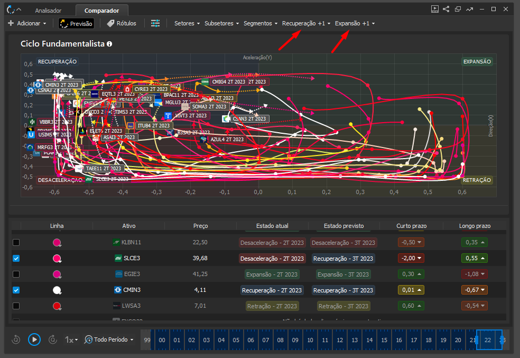Image resolution: width=520 pixels, height=358 pixels.
Task: Click the play button in the timeline
Action: click(x=34, y=339)
